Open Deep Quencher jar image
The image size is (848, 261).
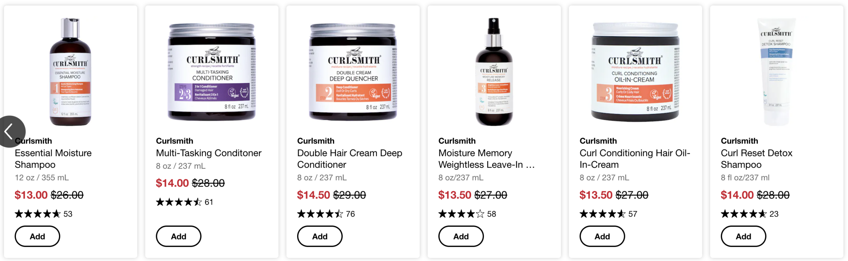353,72
